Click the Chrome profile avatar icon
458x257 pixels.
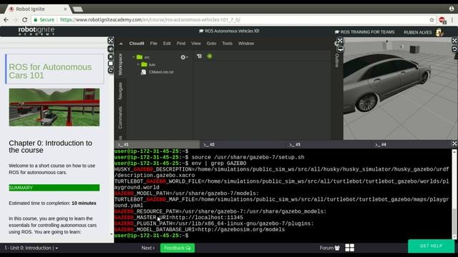click(x=452, y=9)
